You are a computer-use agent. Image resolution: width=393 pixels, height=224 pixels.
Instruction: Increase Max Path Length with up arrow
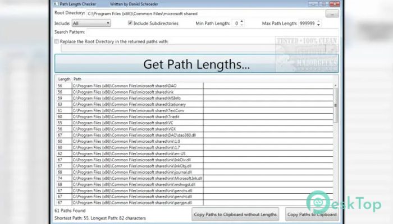(x=318, y=21)
